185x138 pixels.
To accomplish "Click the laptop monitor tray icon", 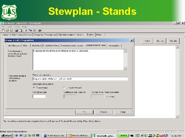I will 150,136.
